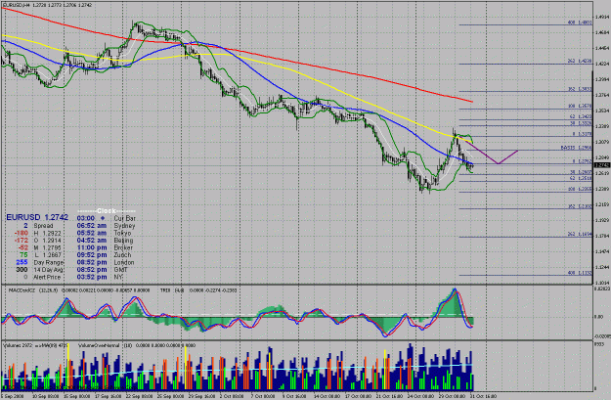Select the Tokyo clock label
This screenshot has height=400, width=611.
pyautogui.click(x=122, y=233)
